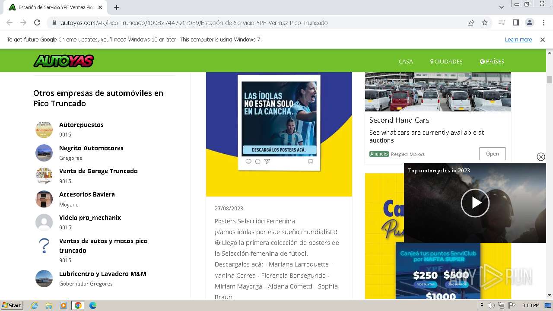Click the heart like icon on poster
553x311 pixels.
tap(248, 162)
